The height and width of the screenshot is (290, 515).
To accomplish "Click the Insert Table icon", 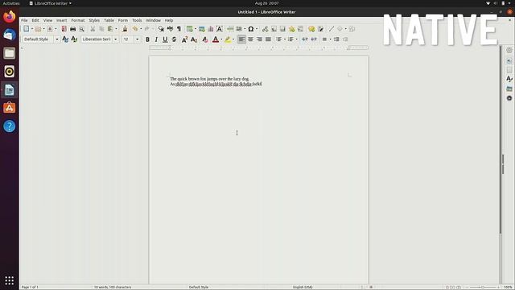I will point(190,29).
